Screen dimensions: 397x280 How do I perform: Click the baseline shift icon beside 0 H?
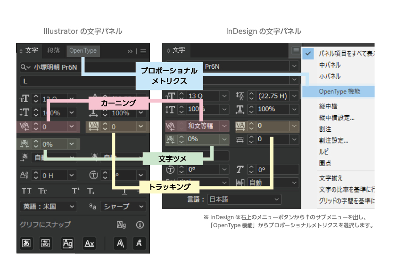[25, 175]
